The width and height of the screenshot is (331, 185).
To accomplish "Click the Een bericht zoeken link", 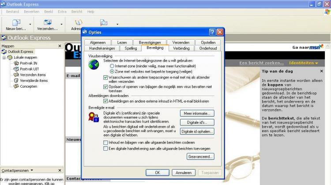I will [261, 63].
